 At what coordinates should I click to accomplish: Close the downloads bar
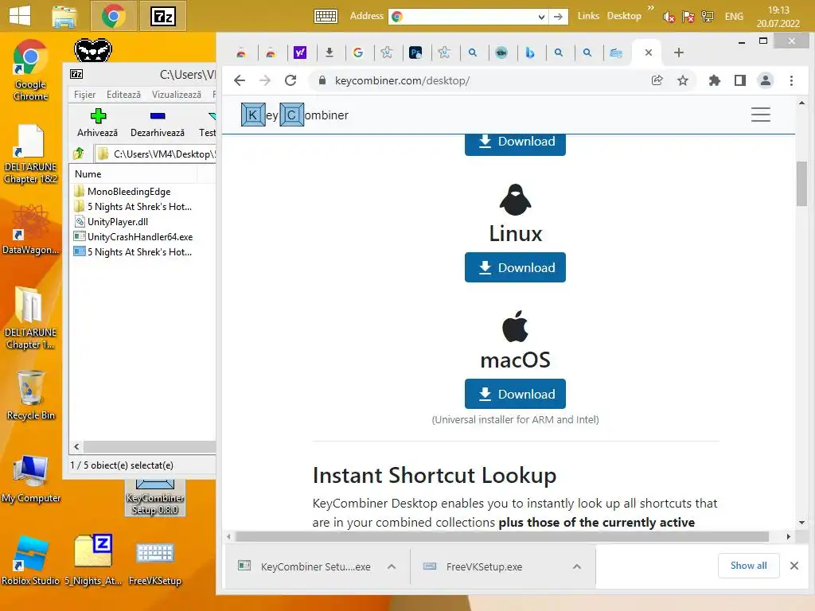[x=794, y=566]
